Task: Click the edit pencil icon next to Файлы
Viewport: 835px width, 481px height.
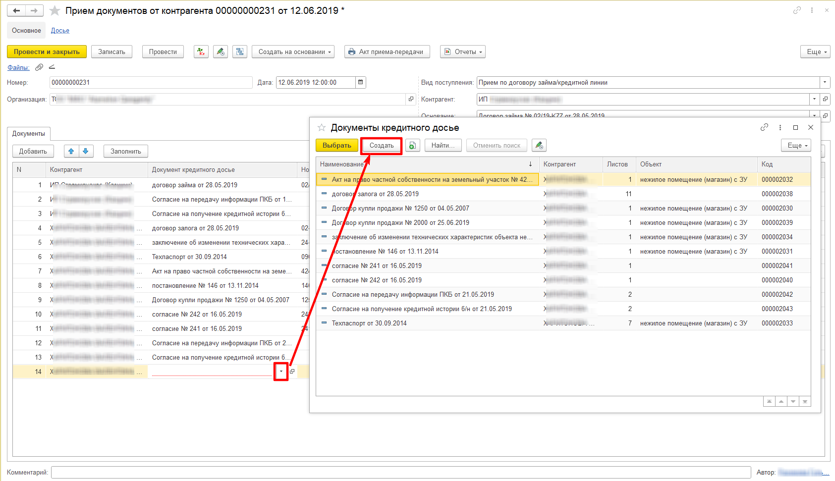Action: pos(52,67)
